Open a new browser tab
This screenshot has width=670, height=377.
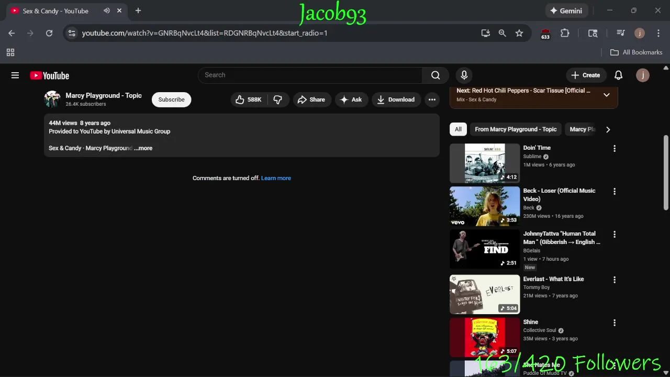[x=138, y=10]
